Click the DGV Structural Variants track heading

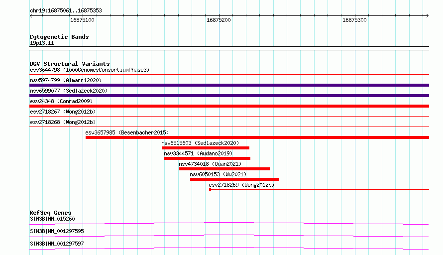coord(70,64)
